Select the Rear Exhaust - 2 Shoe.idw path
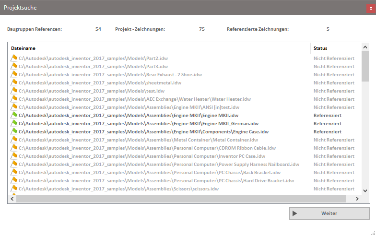Image resolution: width=376 pixels, height=236 pixels. [110, 75]
